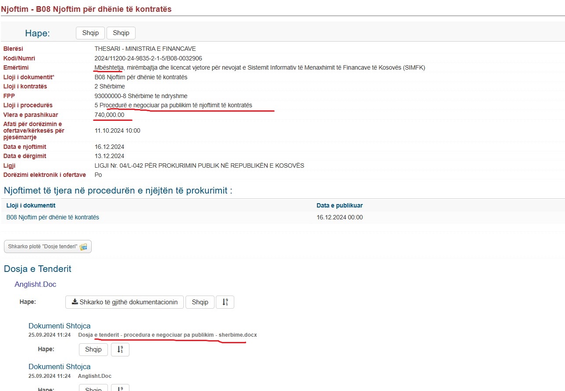Click file name Anglisht.Doc dated 25.09.2024
The width and height of the screenshot is (565, 391).
click(x=95, y=376)
